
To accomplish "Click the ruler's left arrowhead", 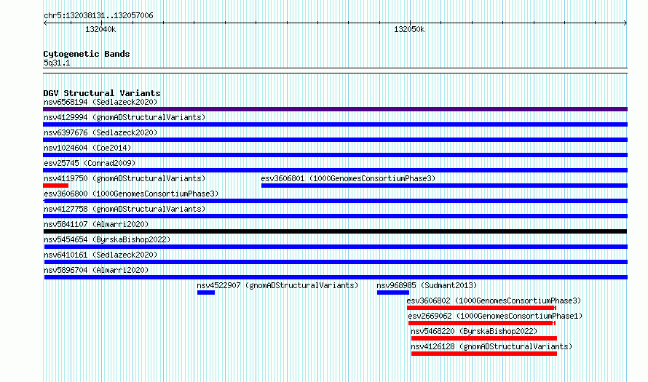I will (x=45, y=23).
